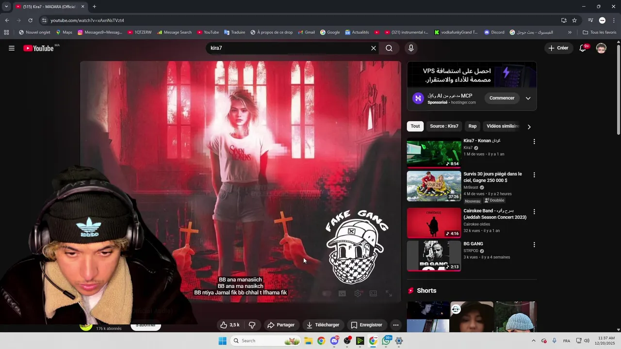Enter fullscreen mode in the player
This screenshot has height=349, width=621.
click(389, 293)
